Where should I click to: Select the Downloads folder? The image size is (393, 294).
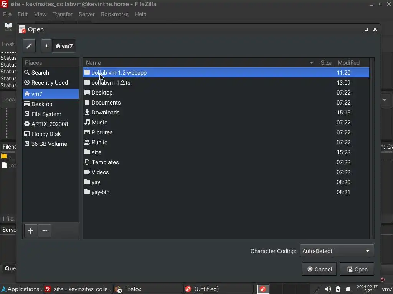pos(226,113)
